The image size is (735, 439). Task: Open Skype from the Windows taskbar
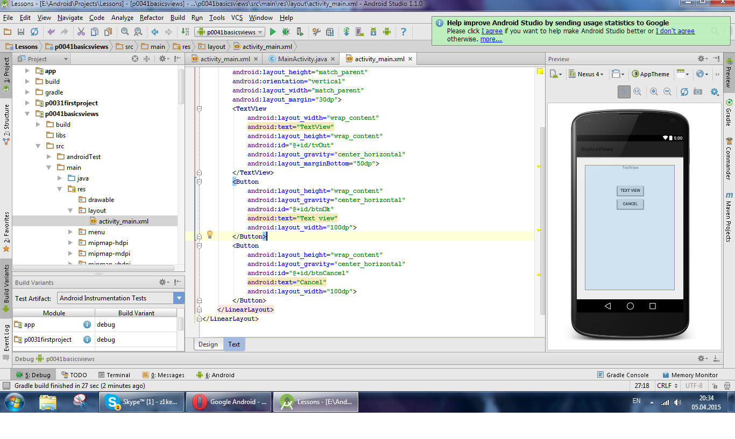142,401
